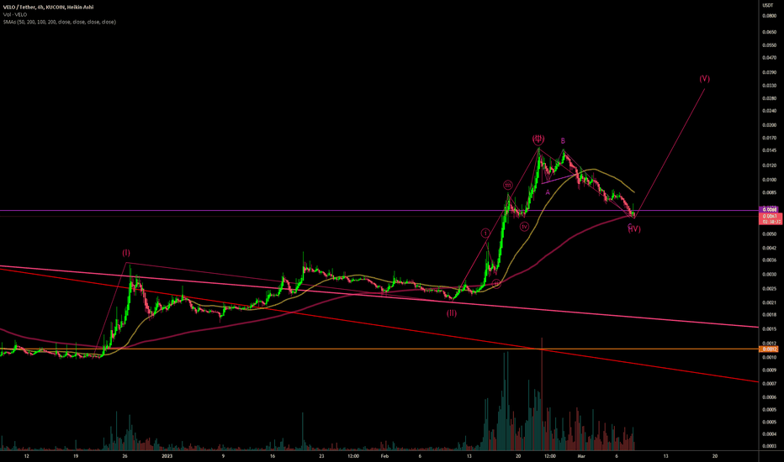784x462 pixels.
Task: Click the VELO / Tether chart title legend
Action: pyautogui.click(x=48, y=7)
